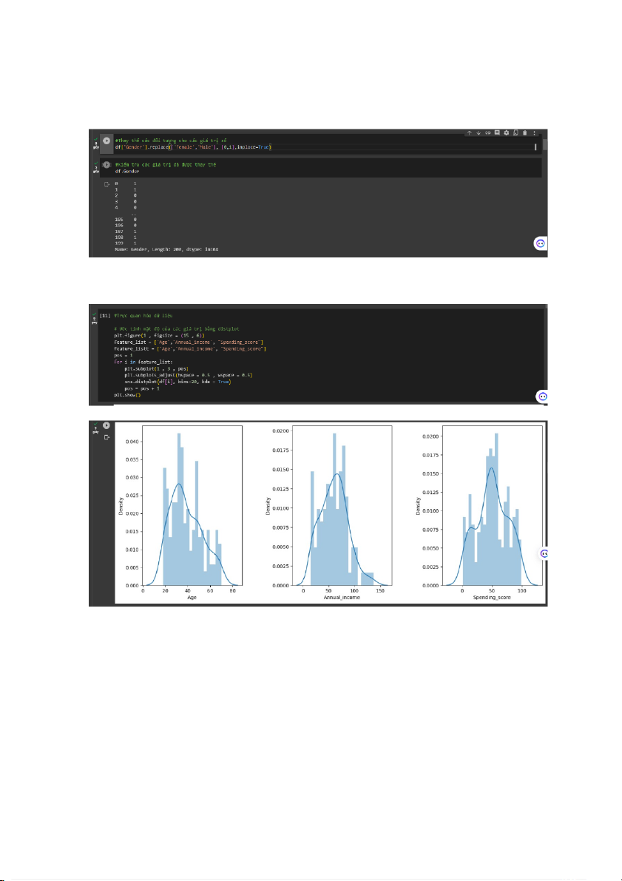Click the [11] execution count marker

pyautogui.click(x=105, y=315)
